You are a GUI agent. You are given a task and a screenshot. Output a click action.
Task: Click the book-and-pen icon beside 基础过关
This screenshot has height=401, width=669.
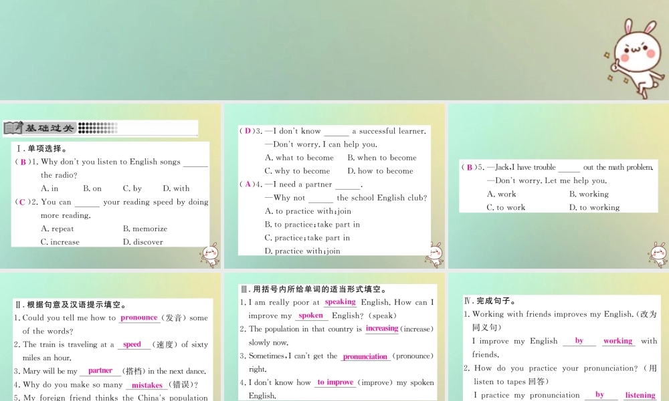click(x=12, y=128)
